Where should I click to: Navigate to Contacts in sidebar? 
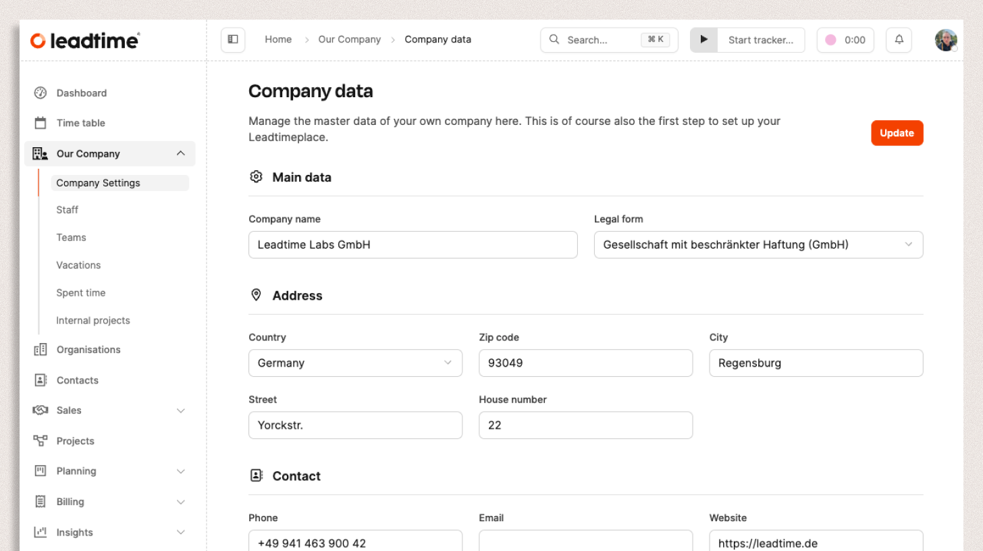coord(77,380)
